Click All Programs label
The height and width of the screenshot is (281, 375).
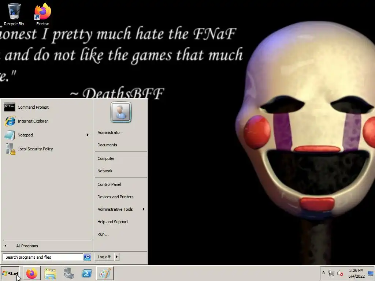pos(27,246)
